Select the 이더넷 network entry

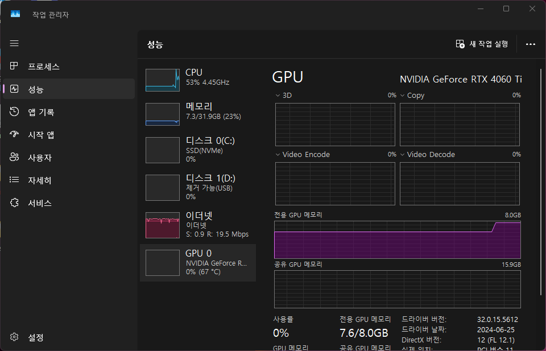pos(198,225)
